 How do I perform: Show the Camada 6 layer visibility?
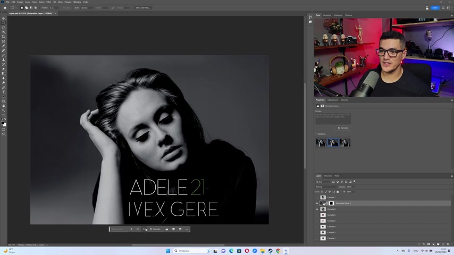click(x=317, y=215)
